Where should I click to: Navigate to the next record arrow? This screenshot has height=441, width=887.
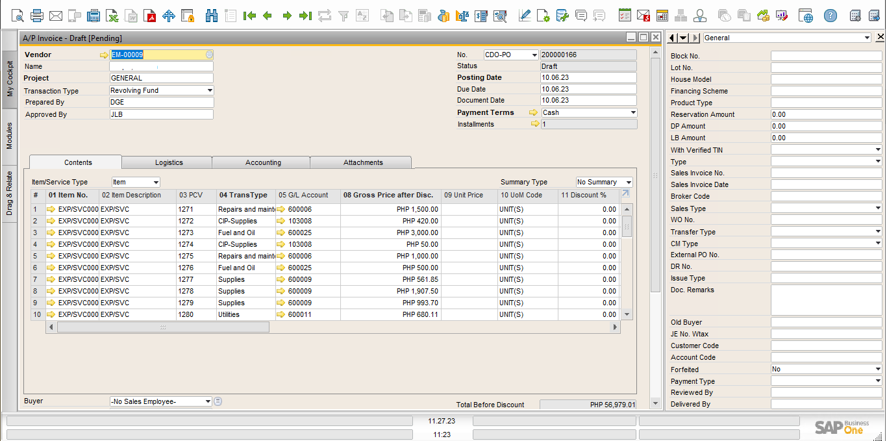click(287, 16)
